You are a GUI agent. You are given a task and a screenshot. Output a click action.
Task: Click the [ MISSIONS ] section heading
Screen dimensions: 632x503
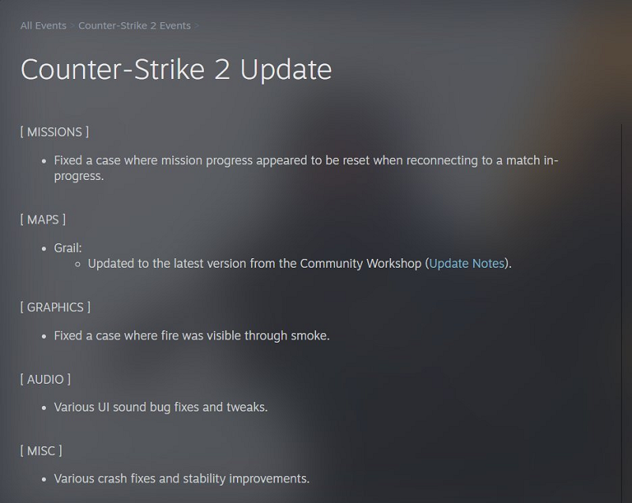(55, 132)
